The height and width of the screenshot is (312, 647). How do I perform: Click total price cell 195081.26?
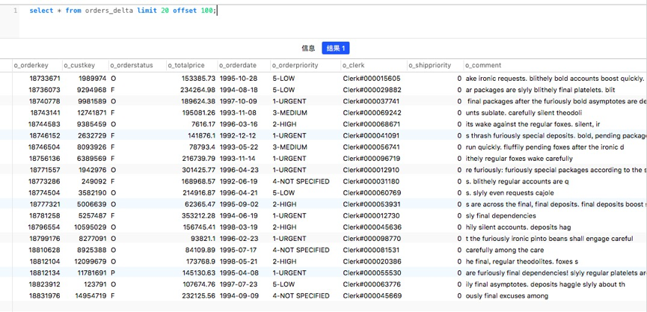pos(198,113)
